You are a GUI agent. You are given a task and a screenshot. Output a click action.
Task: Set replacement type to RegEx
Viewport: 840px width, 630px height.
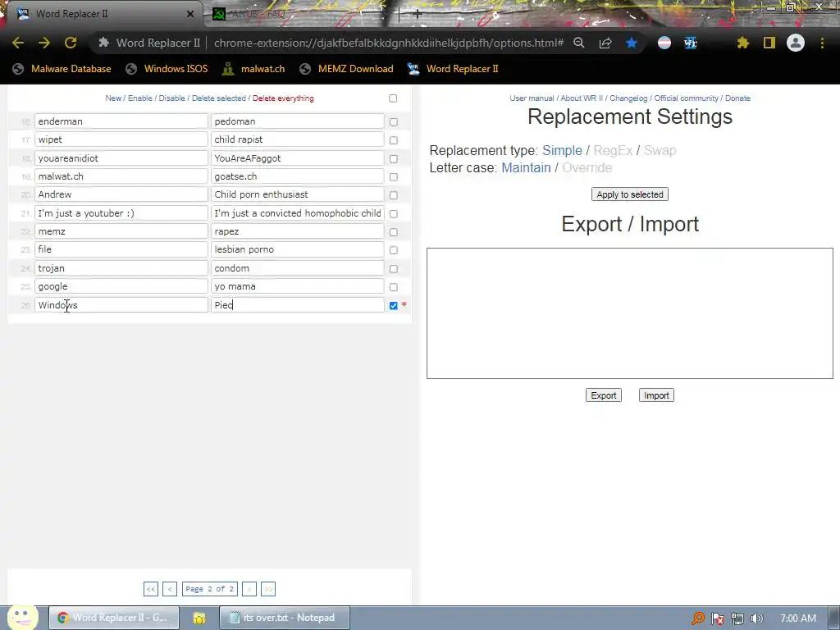point(613,151)
